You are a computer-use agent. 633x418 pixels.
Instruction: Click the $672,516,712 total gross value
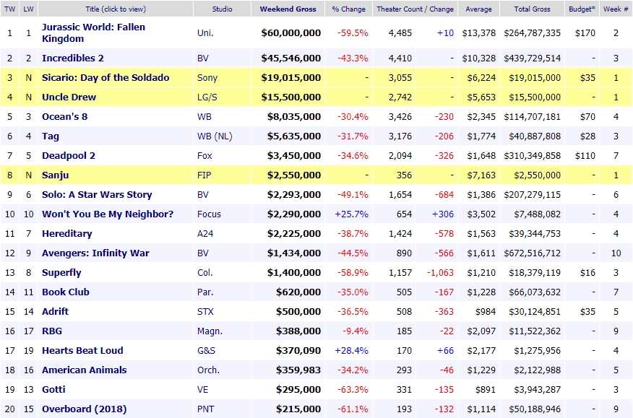[x=532, y=253]
